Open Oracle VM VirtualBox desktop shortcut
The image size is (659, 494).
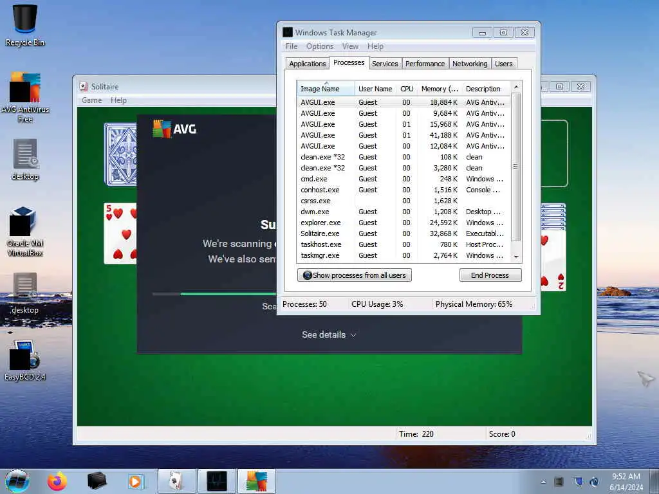pos(25,231)
